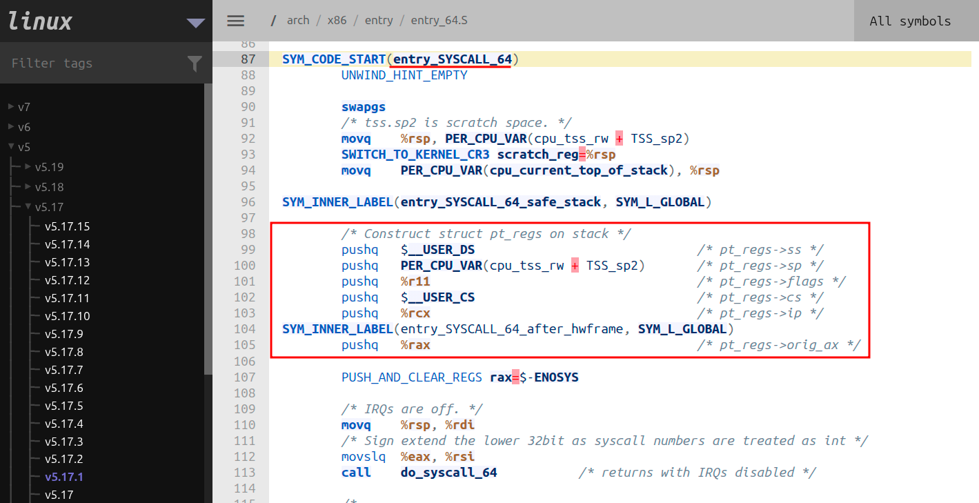Collapse the v5.17 version subtree
The height and width of the screenshot is (503, 979).
point(28,207)
